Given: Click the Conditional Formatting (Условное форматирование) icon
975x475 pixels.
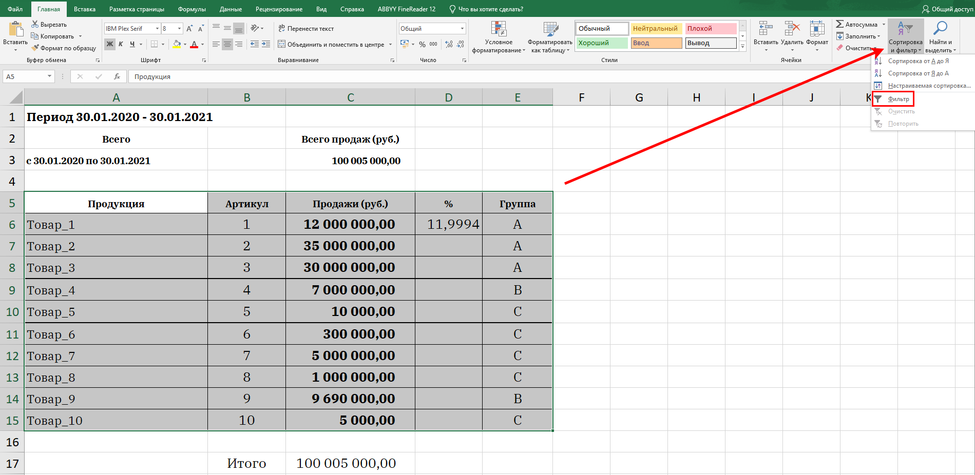Looking at the screenshot, I should (498, 30).
